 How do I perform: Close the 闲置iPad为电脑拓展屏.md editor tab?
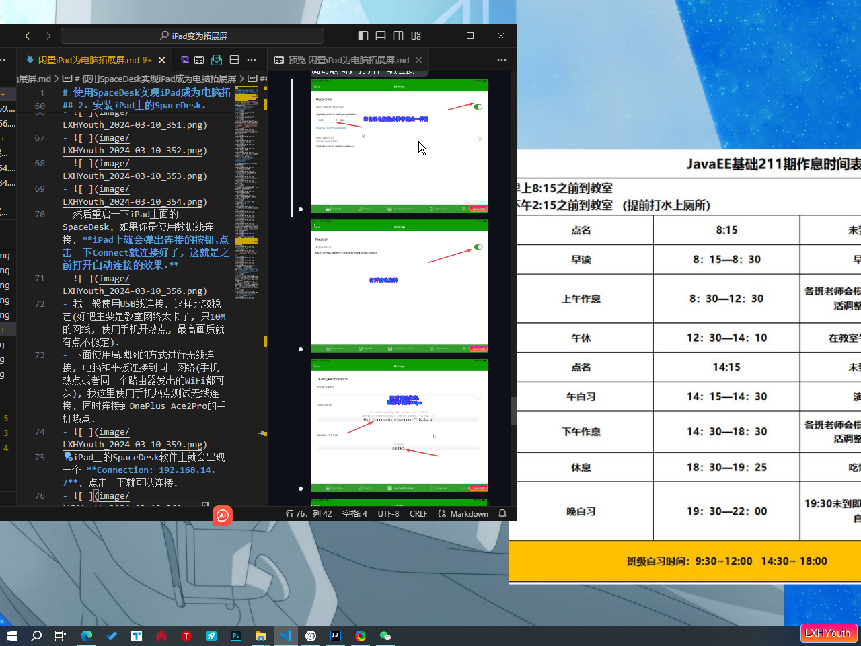click(162, 60)
